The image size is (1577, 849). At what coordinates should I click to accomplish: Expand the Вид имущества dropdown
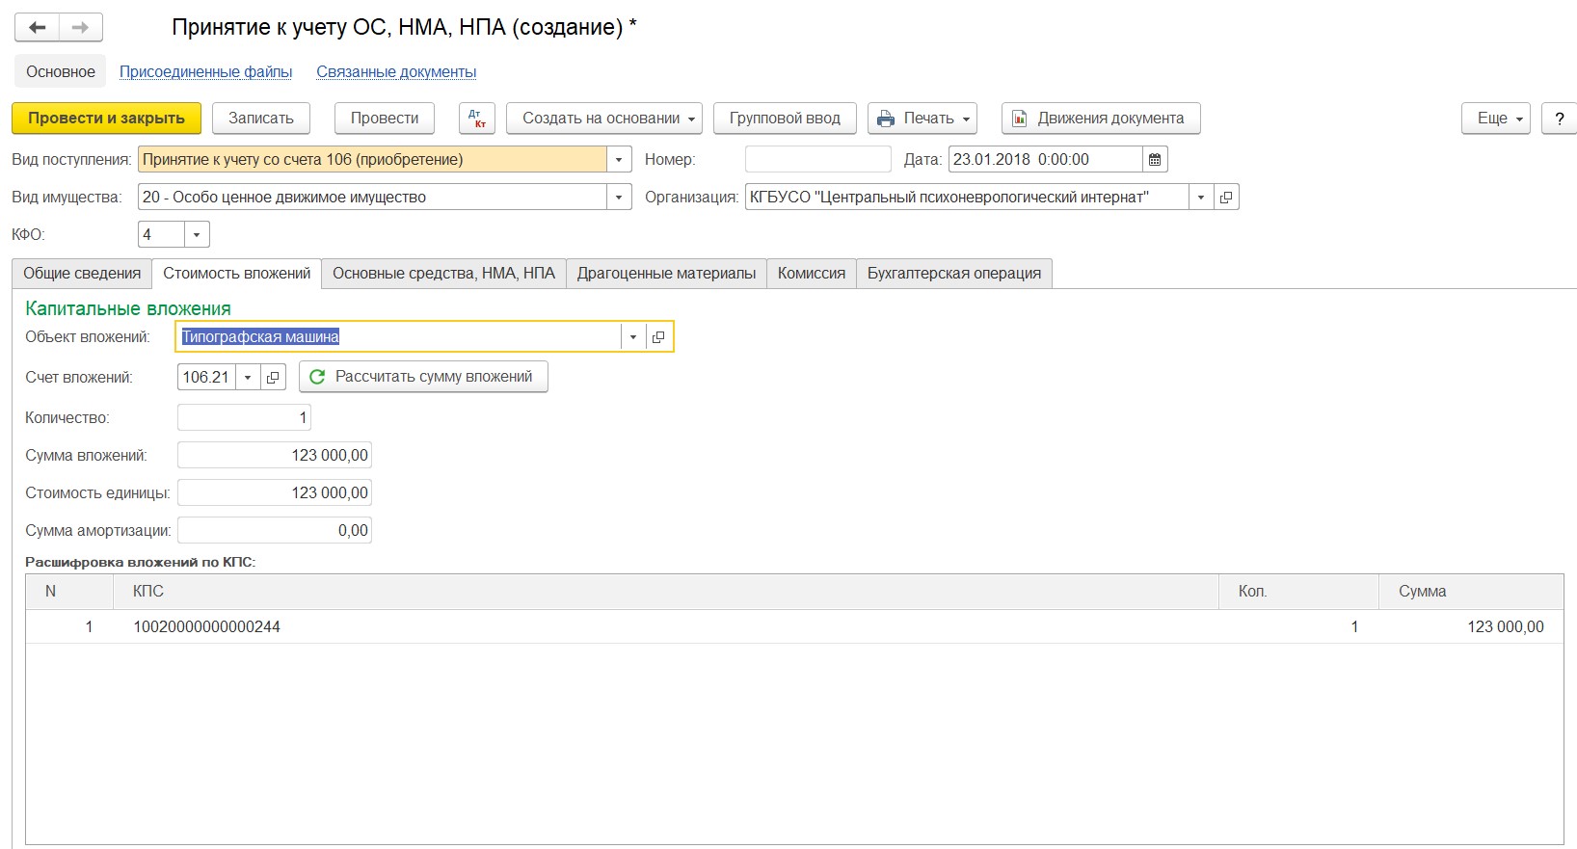[x=619, y=198]
